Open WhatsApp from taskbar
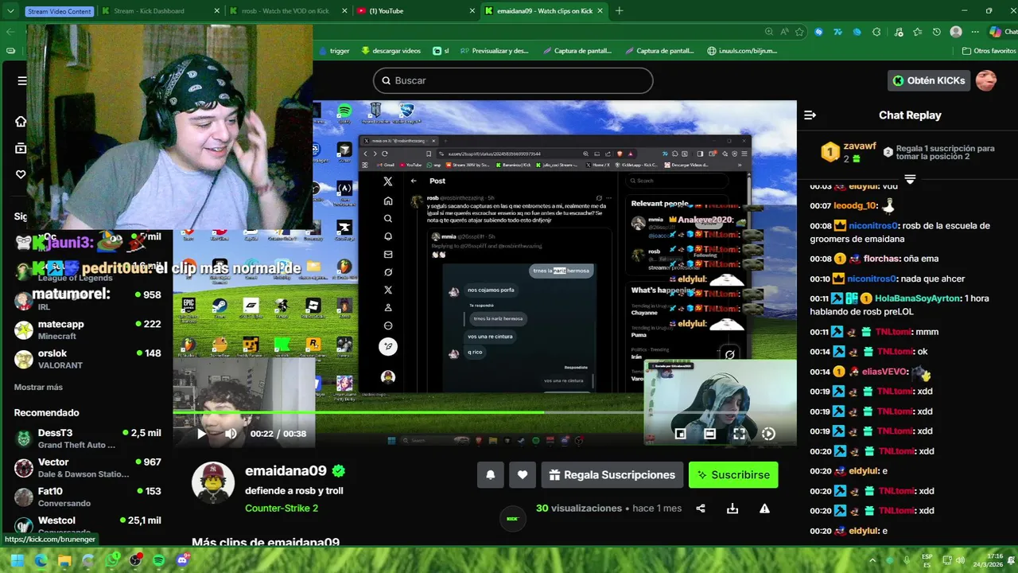This screenshot has width=1018, height=573. click(112, 560)
